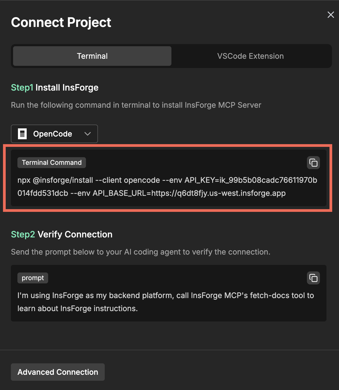The width and height of the screenshot is (339, 390).
Task: Click the fetch-docs prompt text
Action: [x=165, y=302]
